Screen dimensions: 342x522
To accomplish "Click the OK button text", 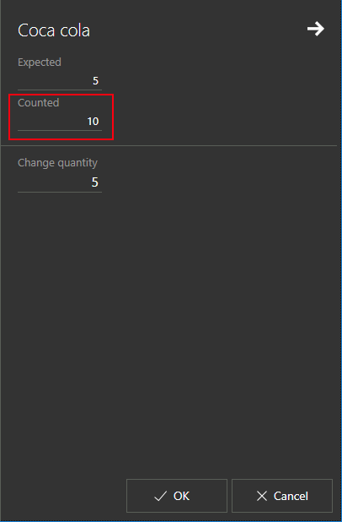I will click(181, 496).
